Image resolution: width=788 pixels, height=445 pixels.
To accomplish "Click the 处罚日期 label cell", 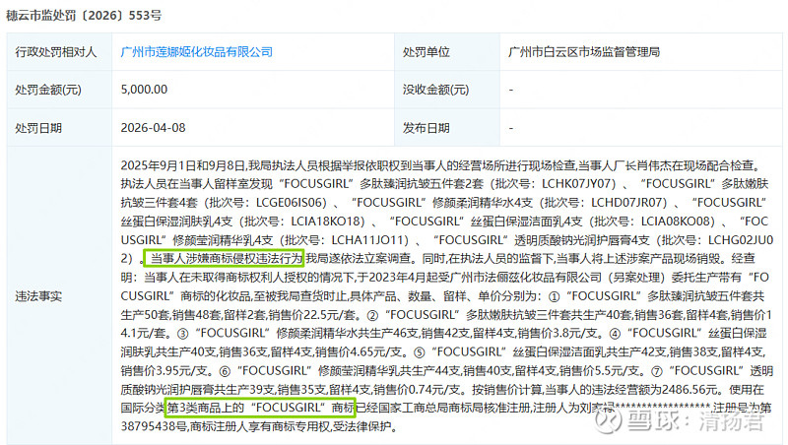I will 59,128.
